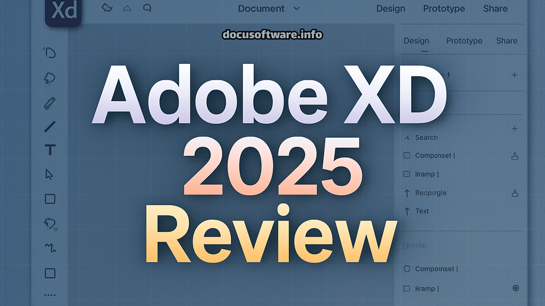The image size is (545, 306).
Task: Expand the Document dropdown chevron
Action: 297,8
